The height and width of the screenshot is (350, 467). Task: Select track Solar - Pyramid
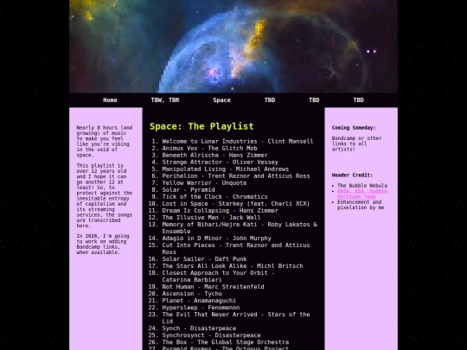click(x=189, y=190)
